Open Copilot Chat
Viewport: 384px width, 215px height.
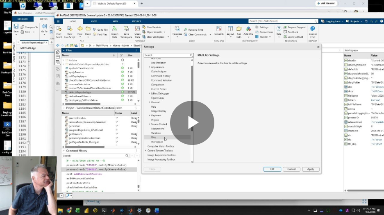pos(313,32)
